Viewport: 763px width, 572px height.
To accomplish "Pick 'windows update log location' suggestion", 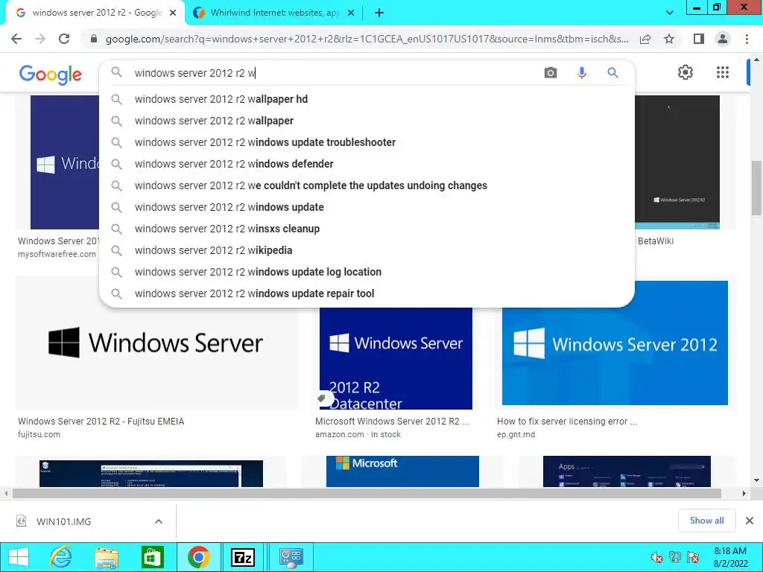I will pos(367,272).
